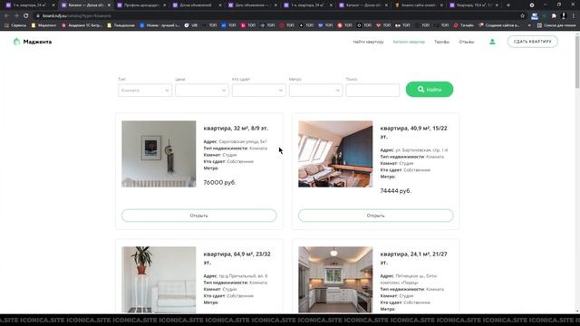
Task: Click the user account icon in header
Action: tap(492, 42)
